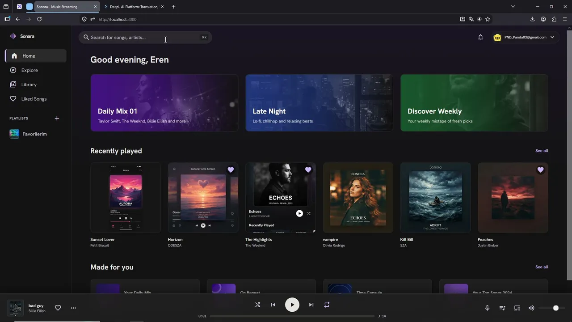Viewport: 572px width, 322px height.
Task: Open the vampire album cover
Action: 358,198
